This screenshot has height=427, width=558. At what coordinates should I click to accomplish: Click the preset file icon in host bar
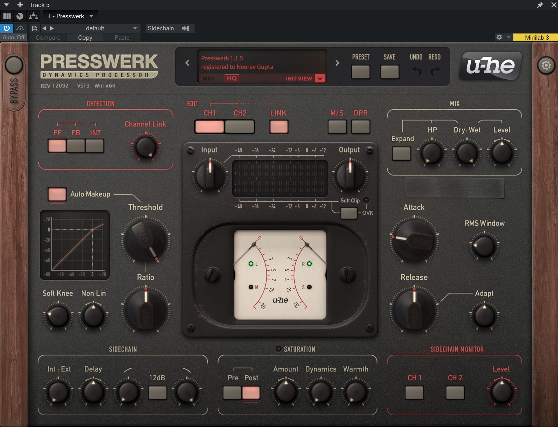click(35, 28)
